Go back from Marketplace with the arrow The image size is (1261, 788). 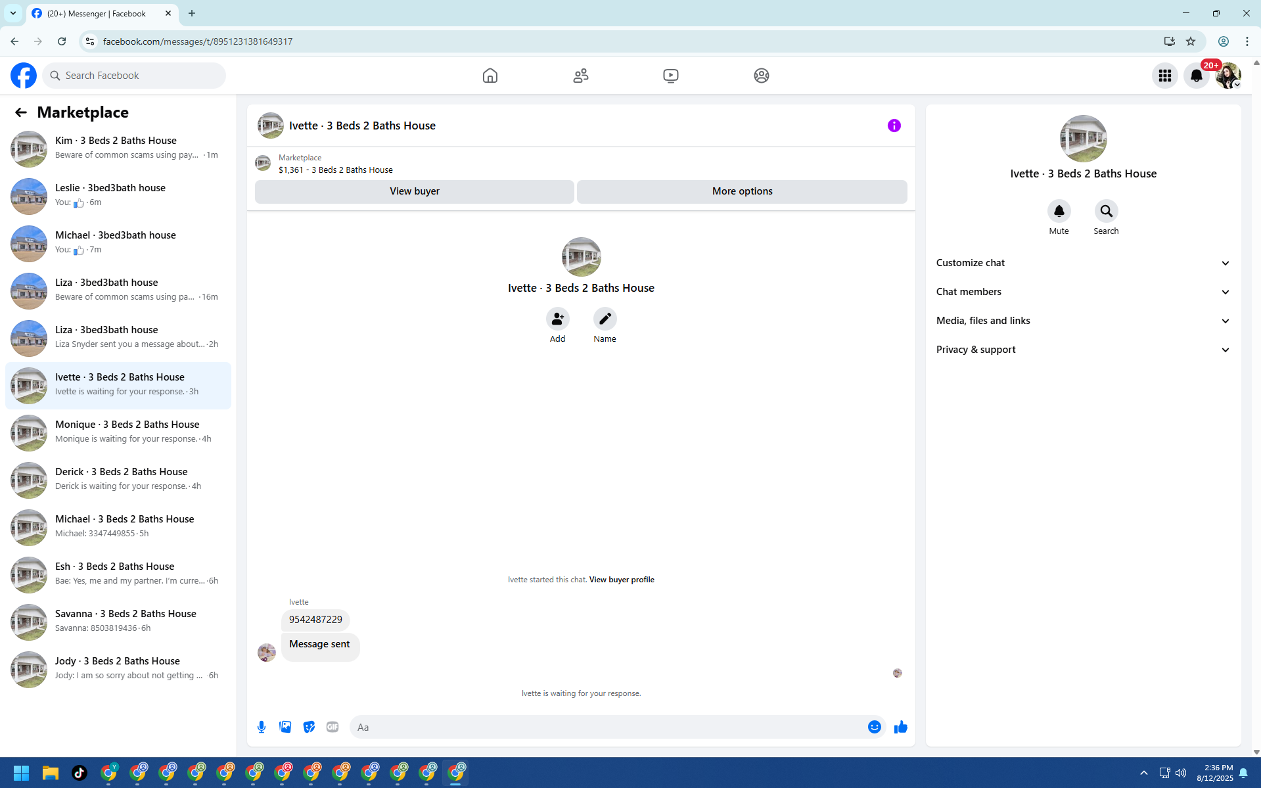tap(21, 112)
